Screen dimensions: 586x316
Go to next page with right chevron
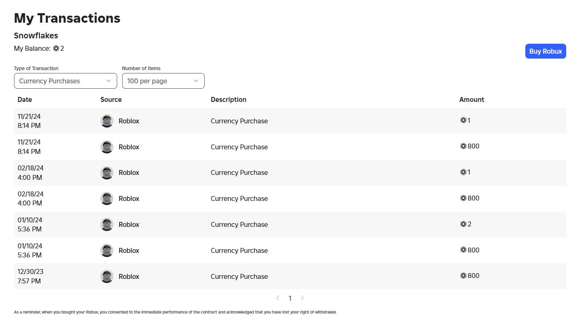(x=302, y=298)
